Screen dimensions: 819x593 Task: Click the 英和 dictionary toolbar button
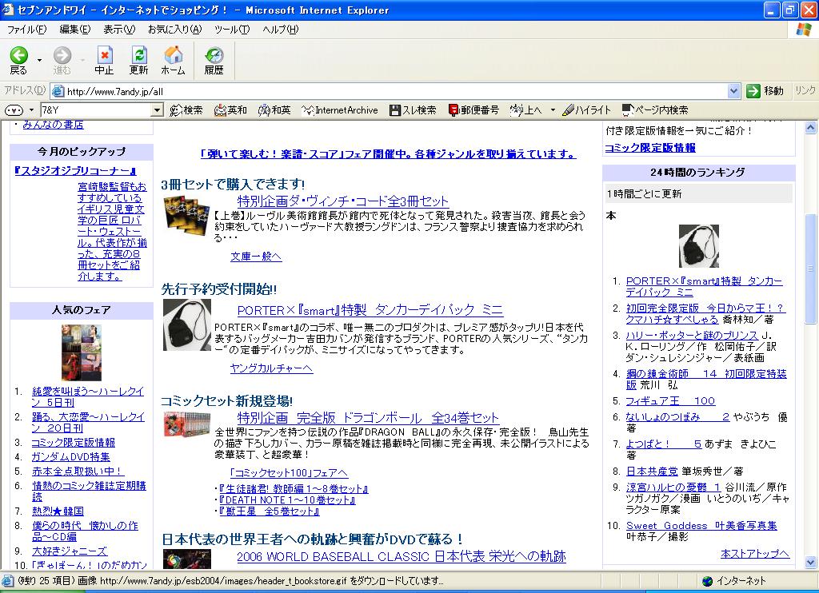click(230, 110)
